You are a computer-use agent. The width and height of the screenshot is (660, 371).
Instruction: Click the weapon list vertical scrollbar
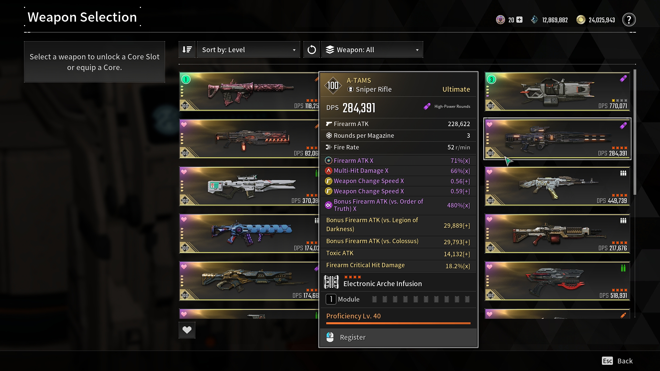click(x=635, y=132)
